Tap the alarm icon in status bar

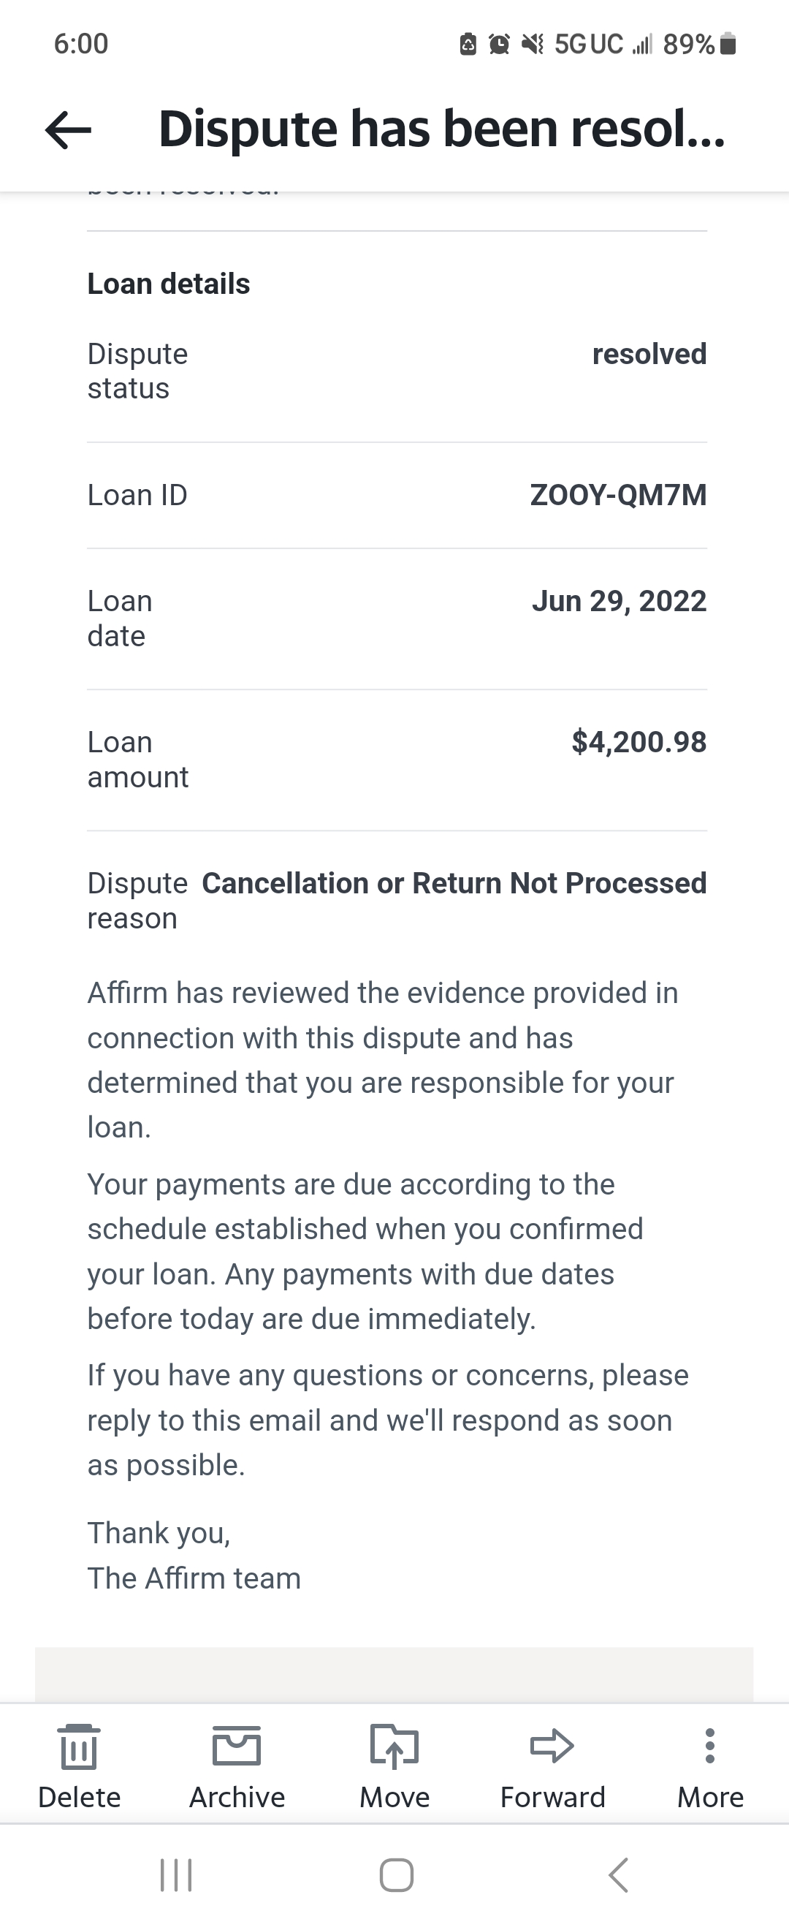pos(499,45)
